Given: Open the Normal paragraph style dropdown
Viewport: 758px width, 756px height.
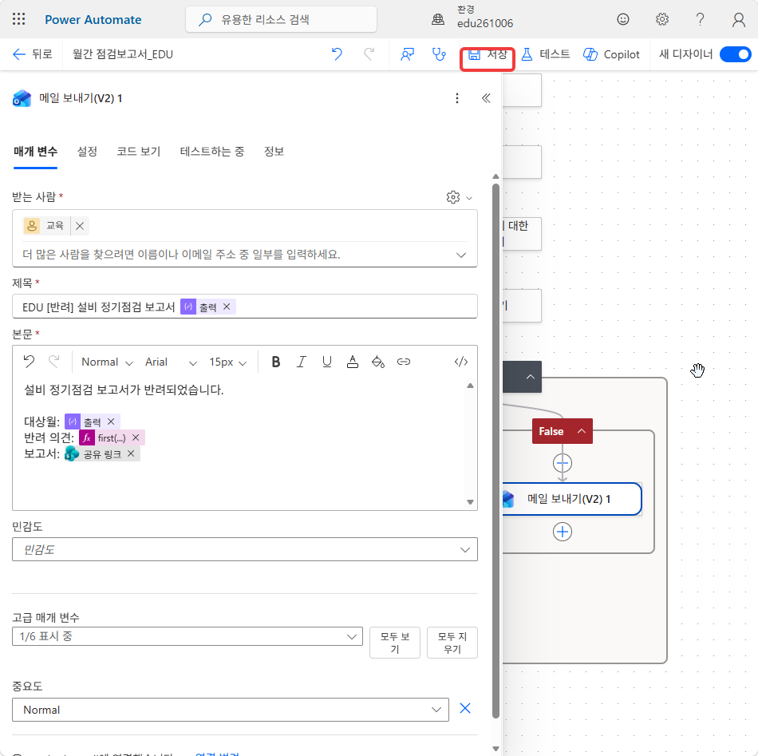Looking at the screenshot, I should pyautogui.click(x=108, y=362).
